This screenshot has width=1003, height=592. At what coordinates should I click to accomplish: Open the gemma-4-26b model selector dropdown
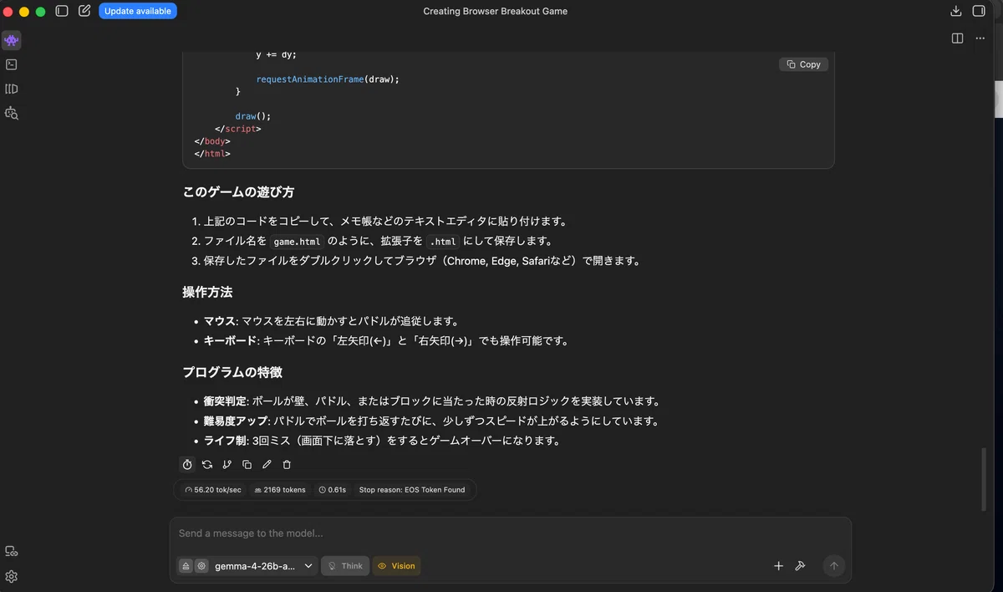pos(263,566)
